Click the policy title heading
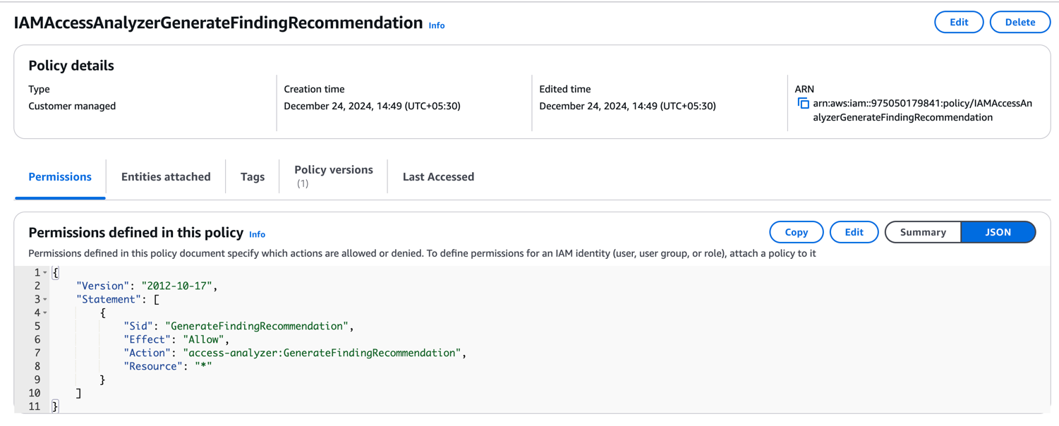 click(x=218, y=23)
